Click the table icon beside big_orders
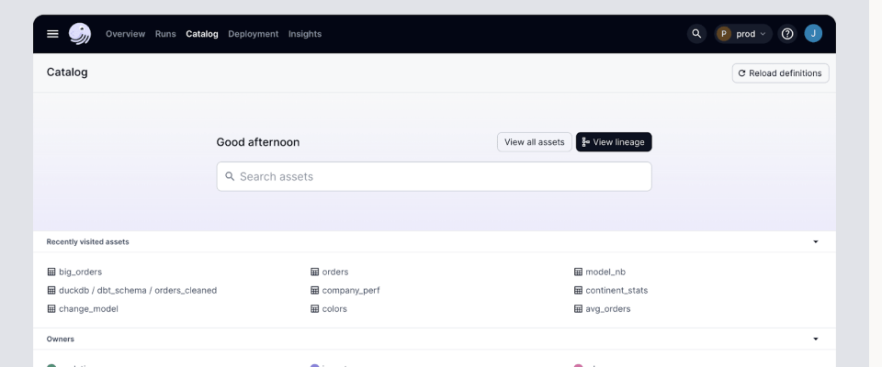This screenshot has width=882, height=367. coord(51,272)
